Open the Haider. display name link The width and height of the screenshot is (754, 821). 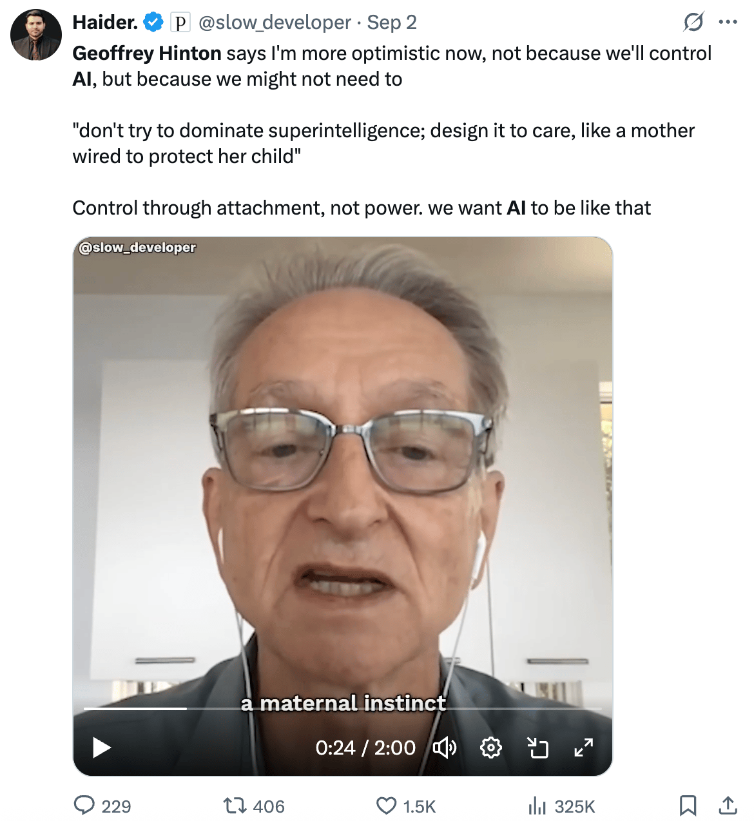pos(105,23)
